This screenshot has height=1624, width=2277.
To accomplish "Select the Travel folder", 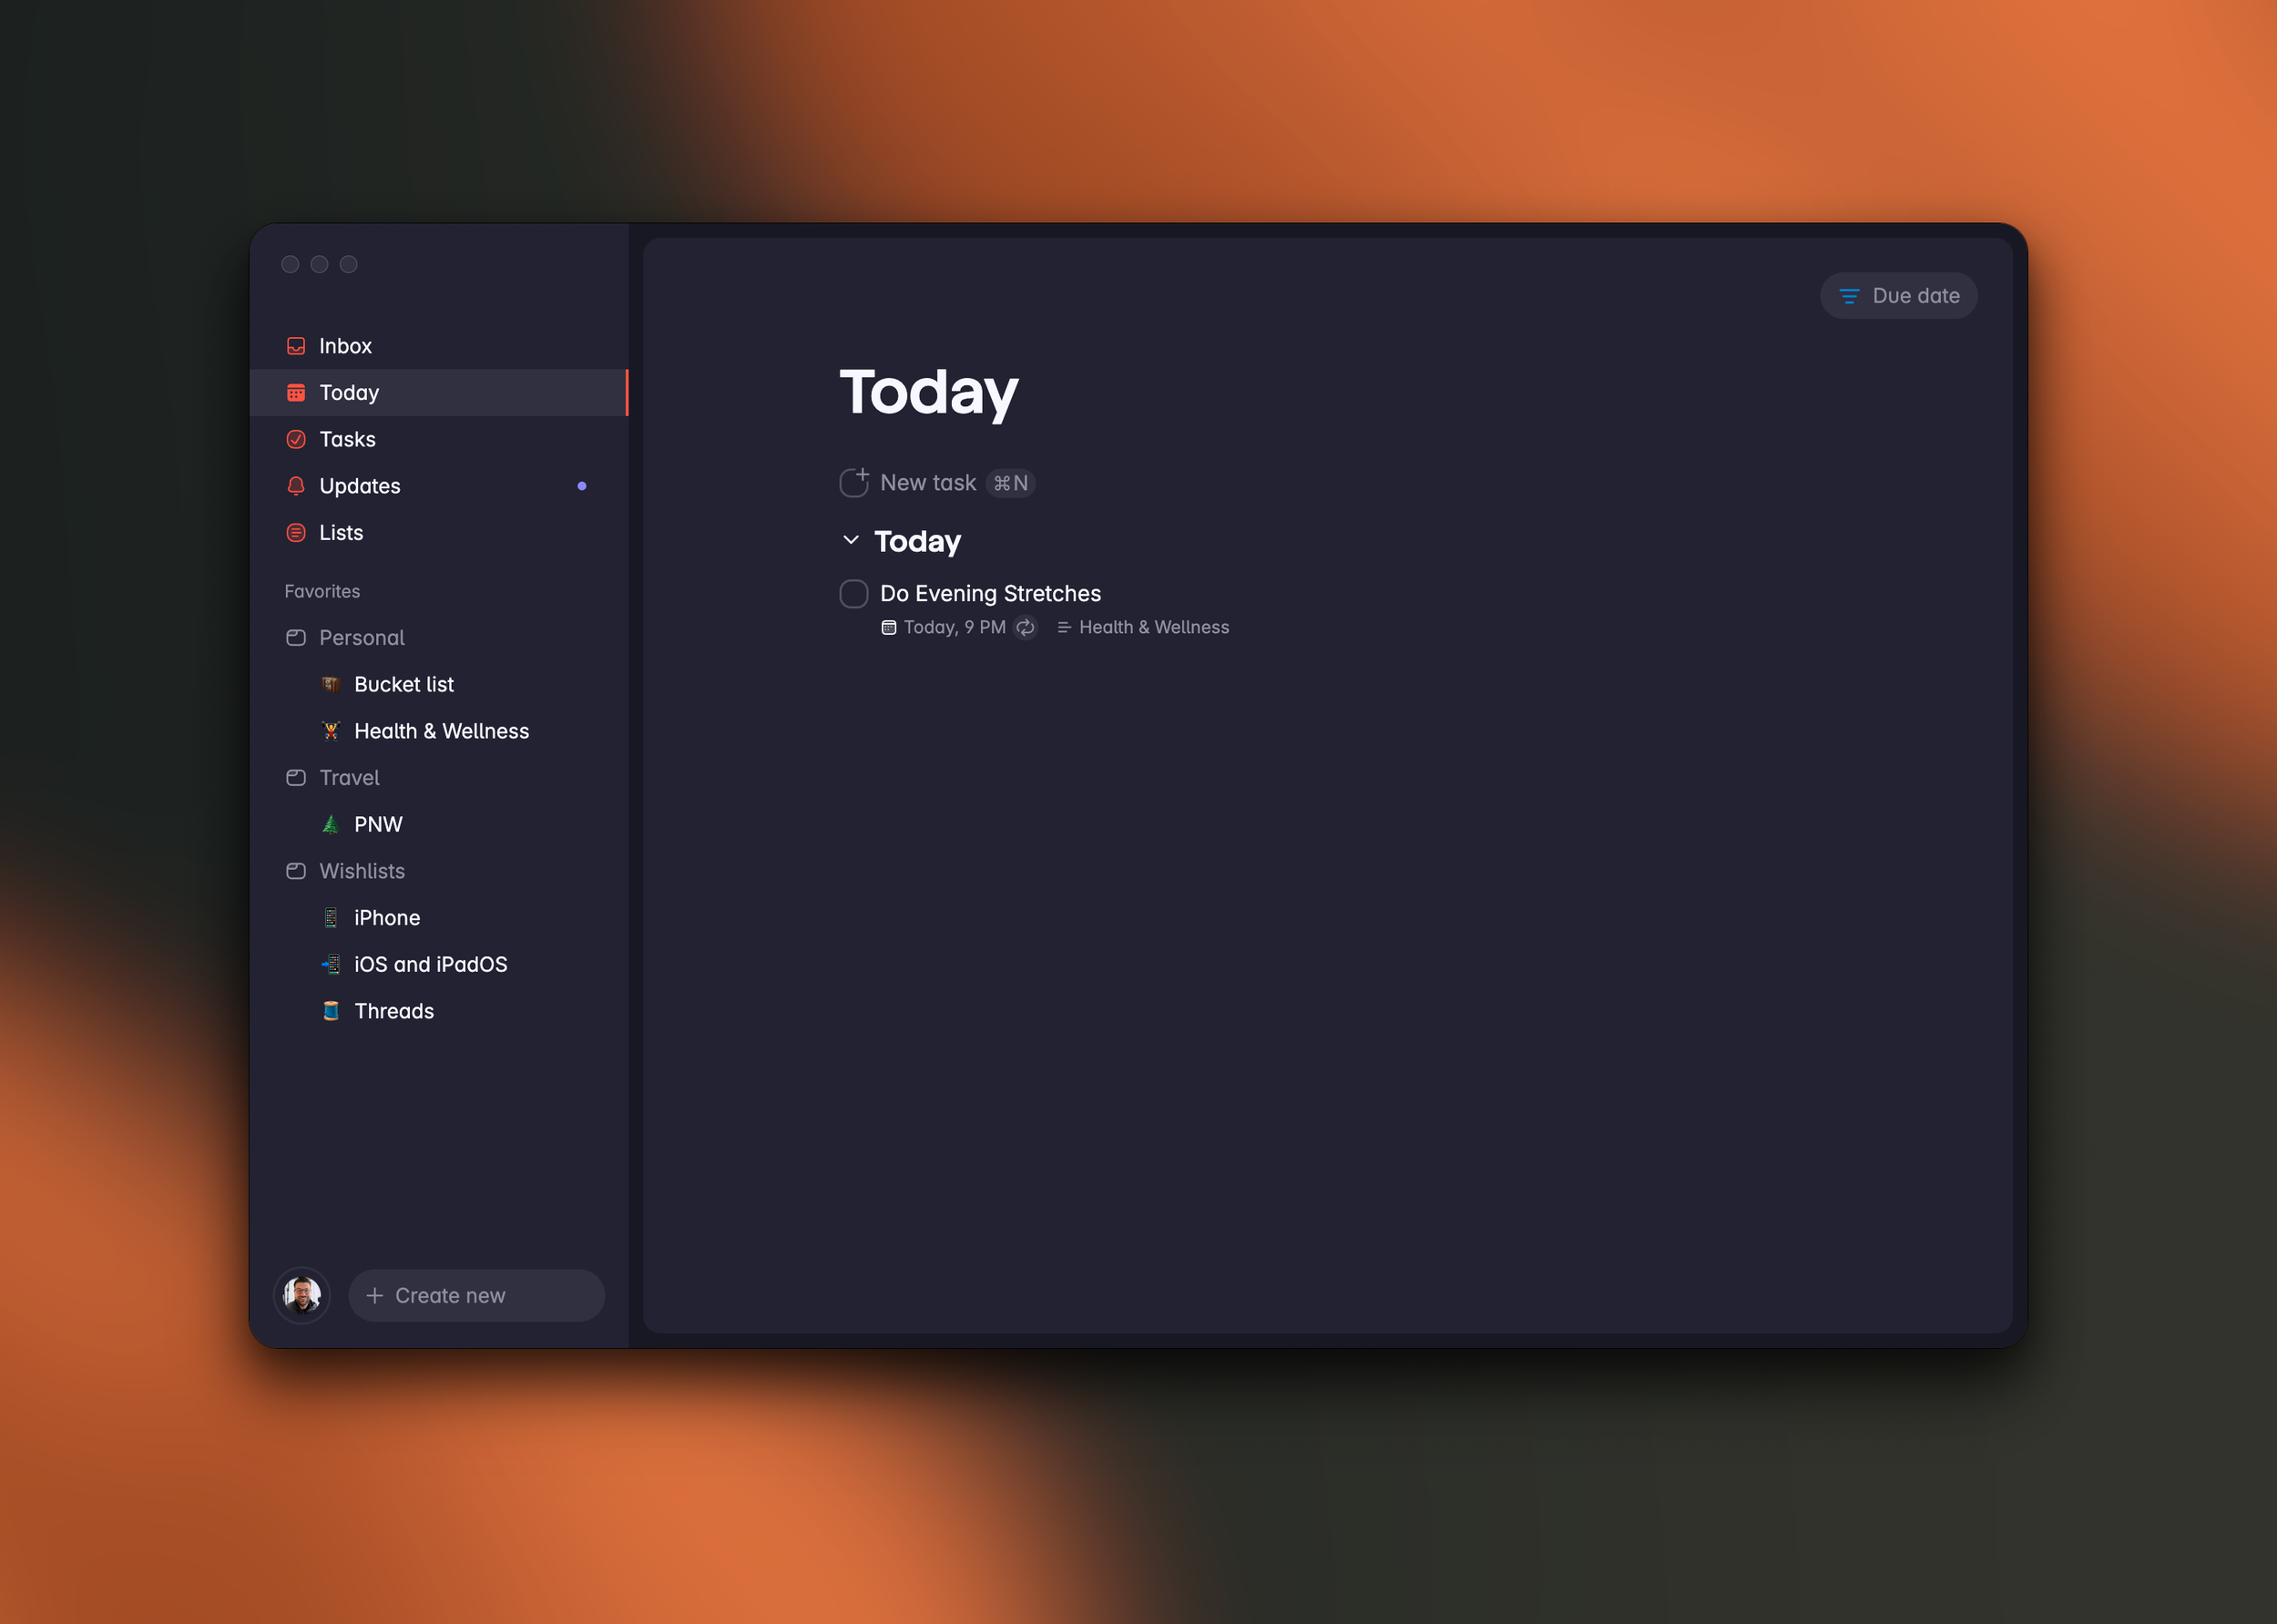I will tap(439, 778).
